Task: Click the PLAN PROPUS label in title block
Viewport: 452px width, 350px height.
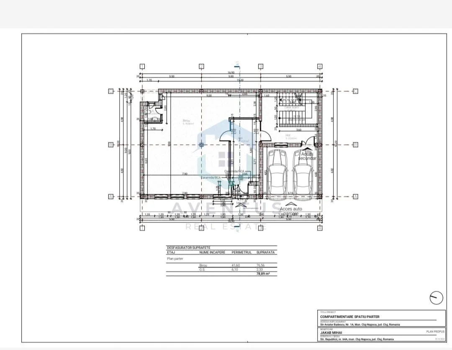Action: 435,332
